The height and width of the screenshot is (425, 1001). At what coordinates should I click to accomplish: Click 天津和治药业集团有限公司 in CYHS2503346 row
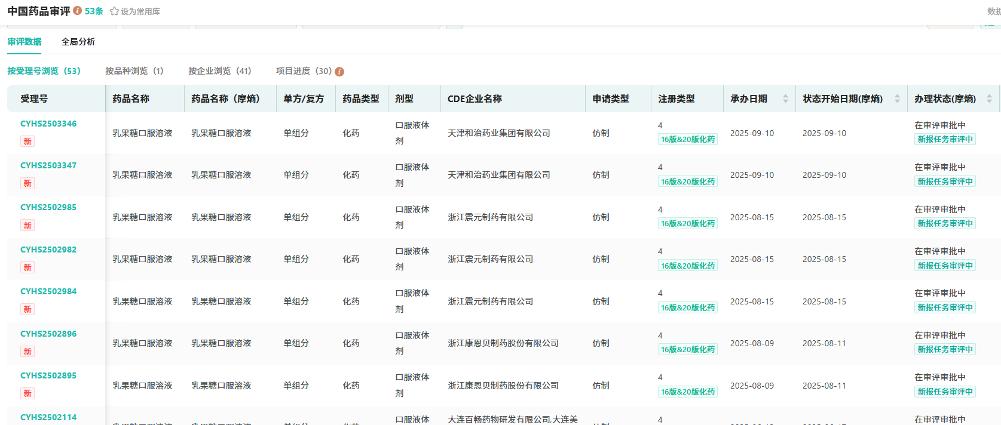coord(499,133)
